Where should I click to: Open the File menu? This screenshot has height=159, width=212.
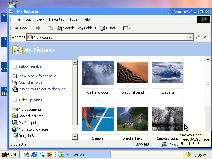(x=17, y=19)
